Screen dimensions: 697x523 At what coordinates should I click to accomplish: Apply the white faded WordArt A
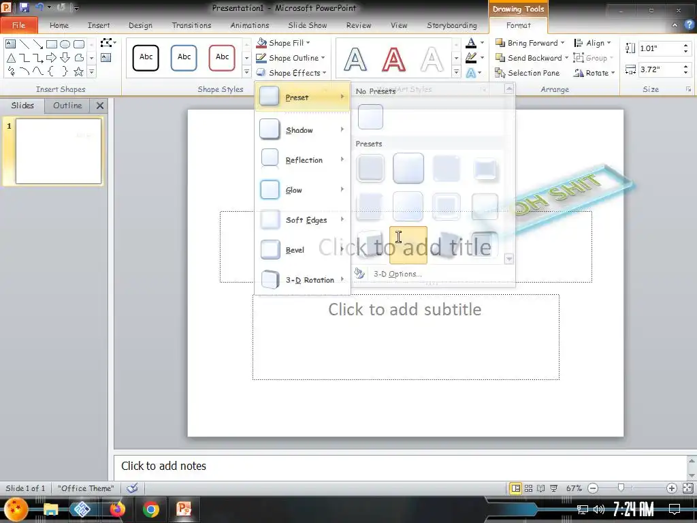[432, 59]
